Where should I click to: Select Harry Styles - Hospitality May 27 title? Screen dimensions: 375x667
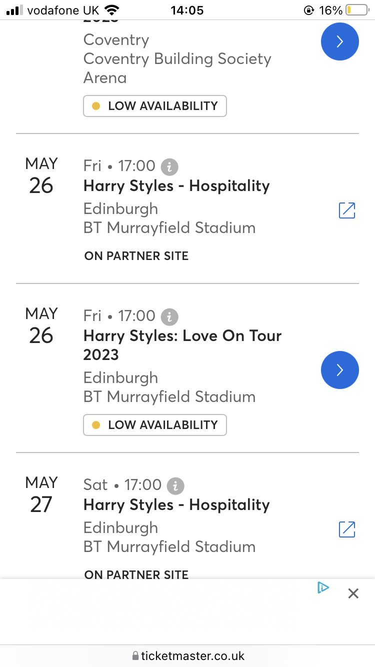(176, 505)
